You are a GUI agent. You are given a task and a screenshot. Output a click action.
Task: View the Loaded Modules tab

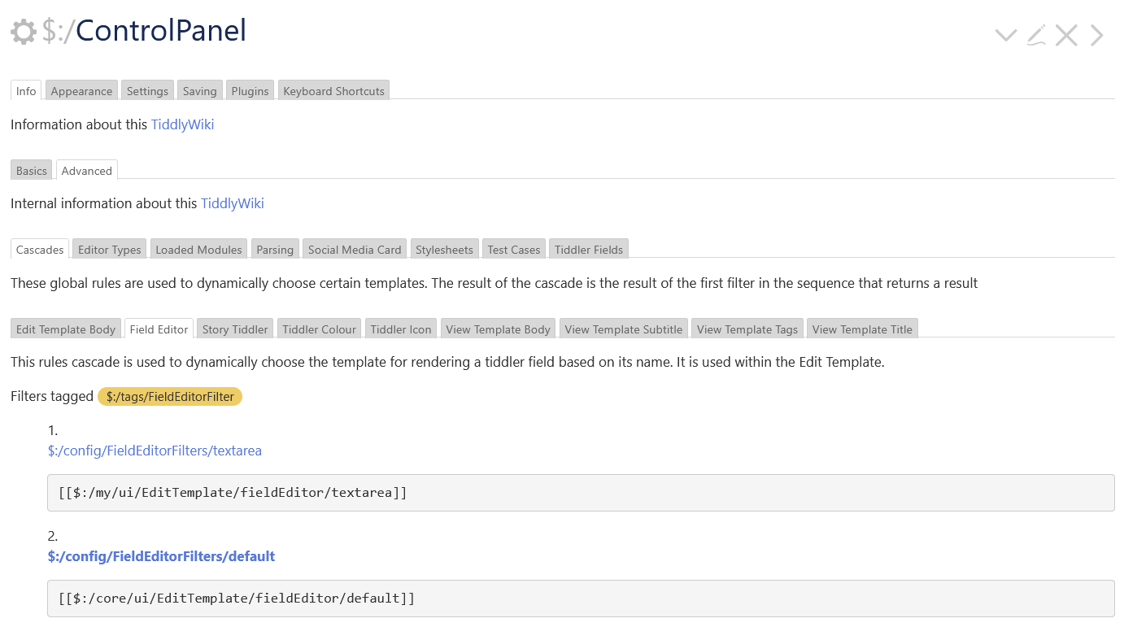[199, 249]
